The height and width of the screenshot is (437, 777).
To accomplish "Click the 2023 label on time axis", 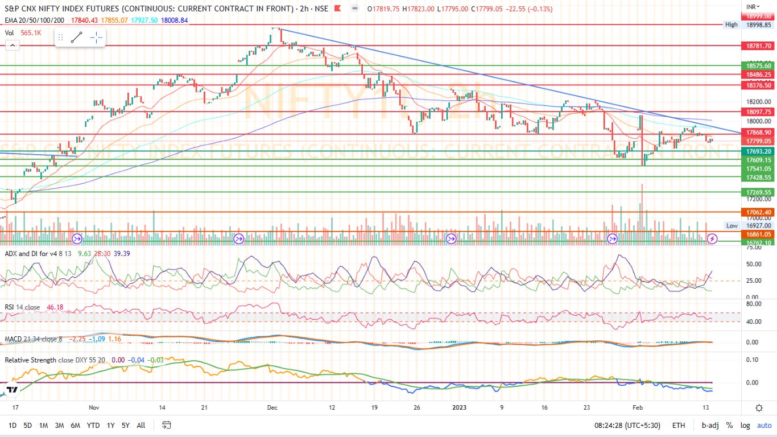I will point(458,407).
